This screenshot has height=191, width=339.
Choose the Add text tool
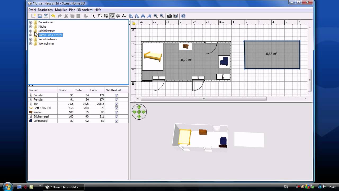[x=124, y=16]
